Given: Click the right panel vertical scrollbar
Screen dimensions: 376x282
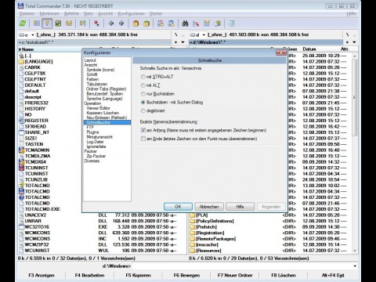Looking at the screenshot, I should point(355,153).
